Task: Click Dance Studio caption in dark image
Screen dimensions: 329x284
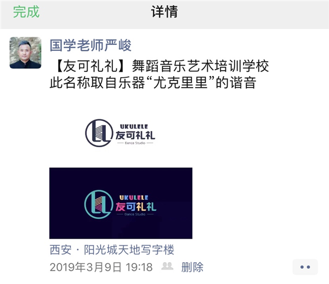Action: tap(135, 215)
